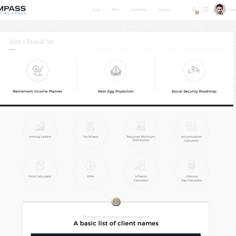Click the user profile avatar
Viewport: 236px width, 236px height.
coord(220,9)
